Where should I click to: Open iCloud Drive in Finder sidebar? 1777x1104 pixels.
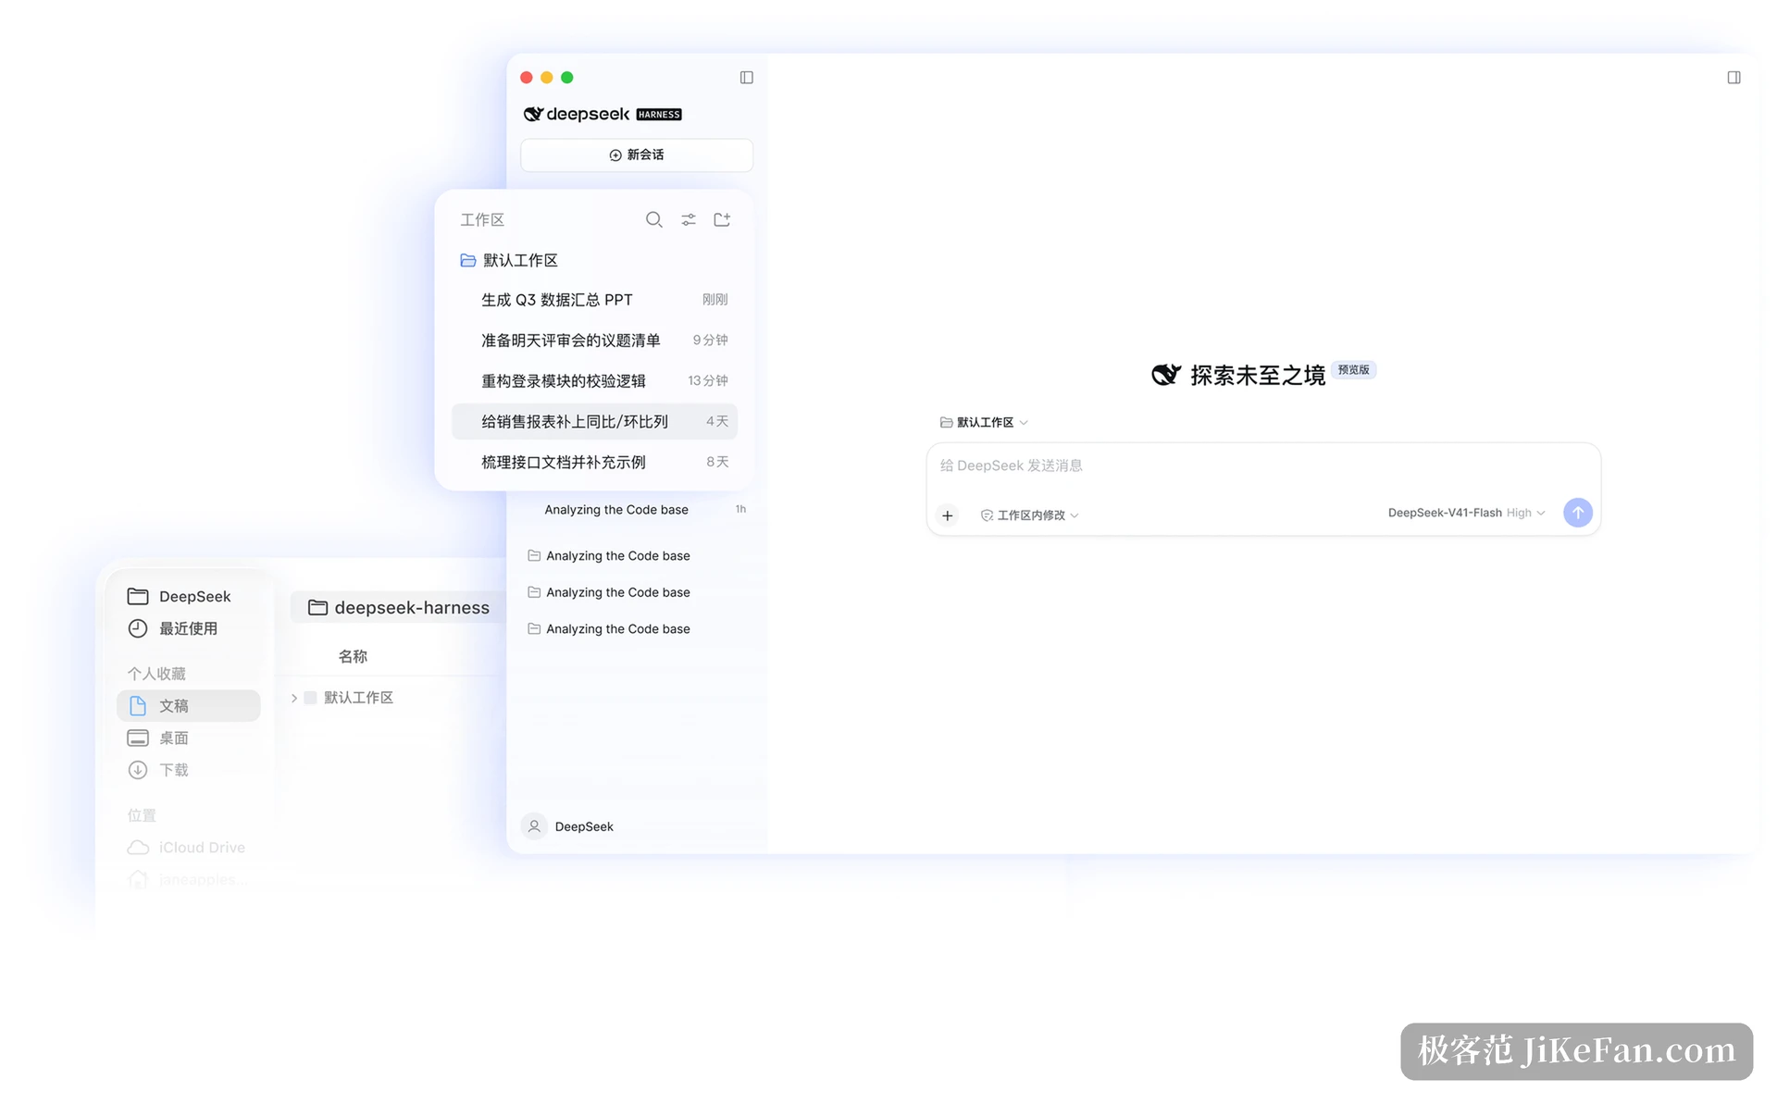(x=187, y=848)
